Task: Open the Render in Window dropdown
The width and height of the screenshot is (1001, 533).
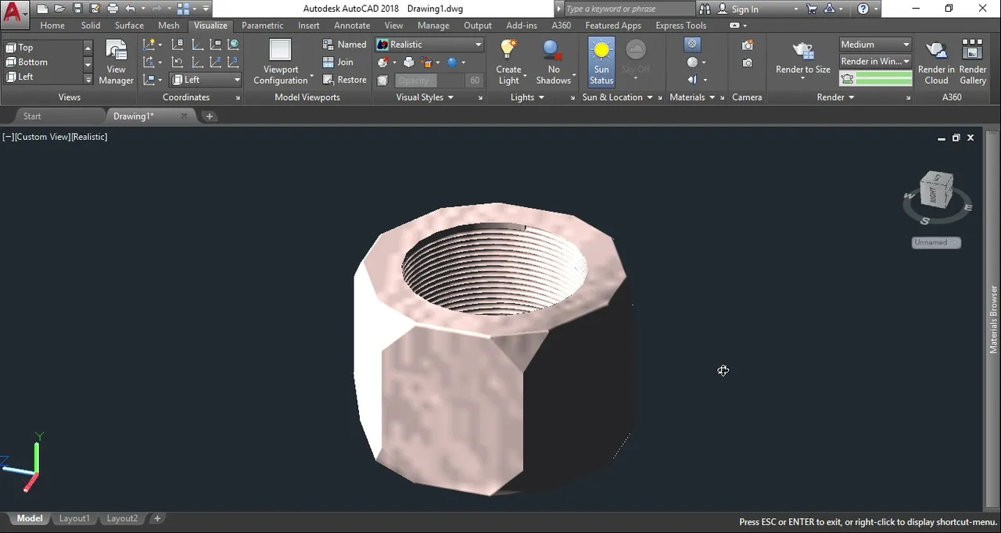Action: (875, 61)
